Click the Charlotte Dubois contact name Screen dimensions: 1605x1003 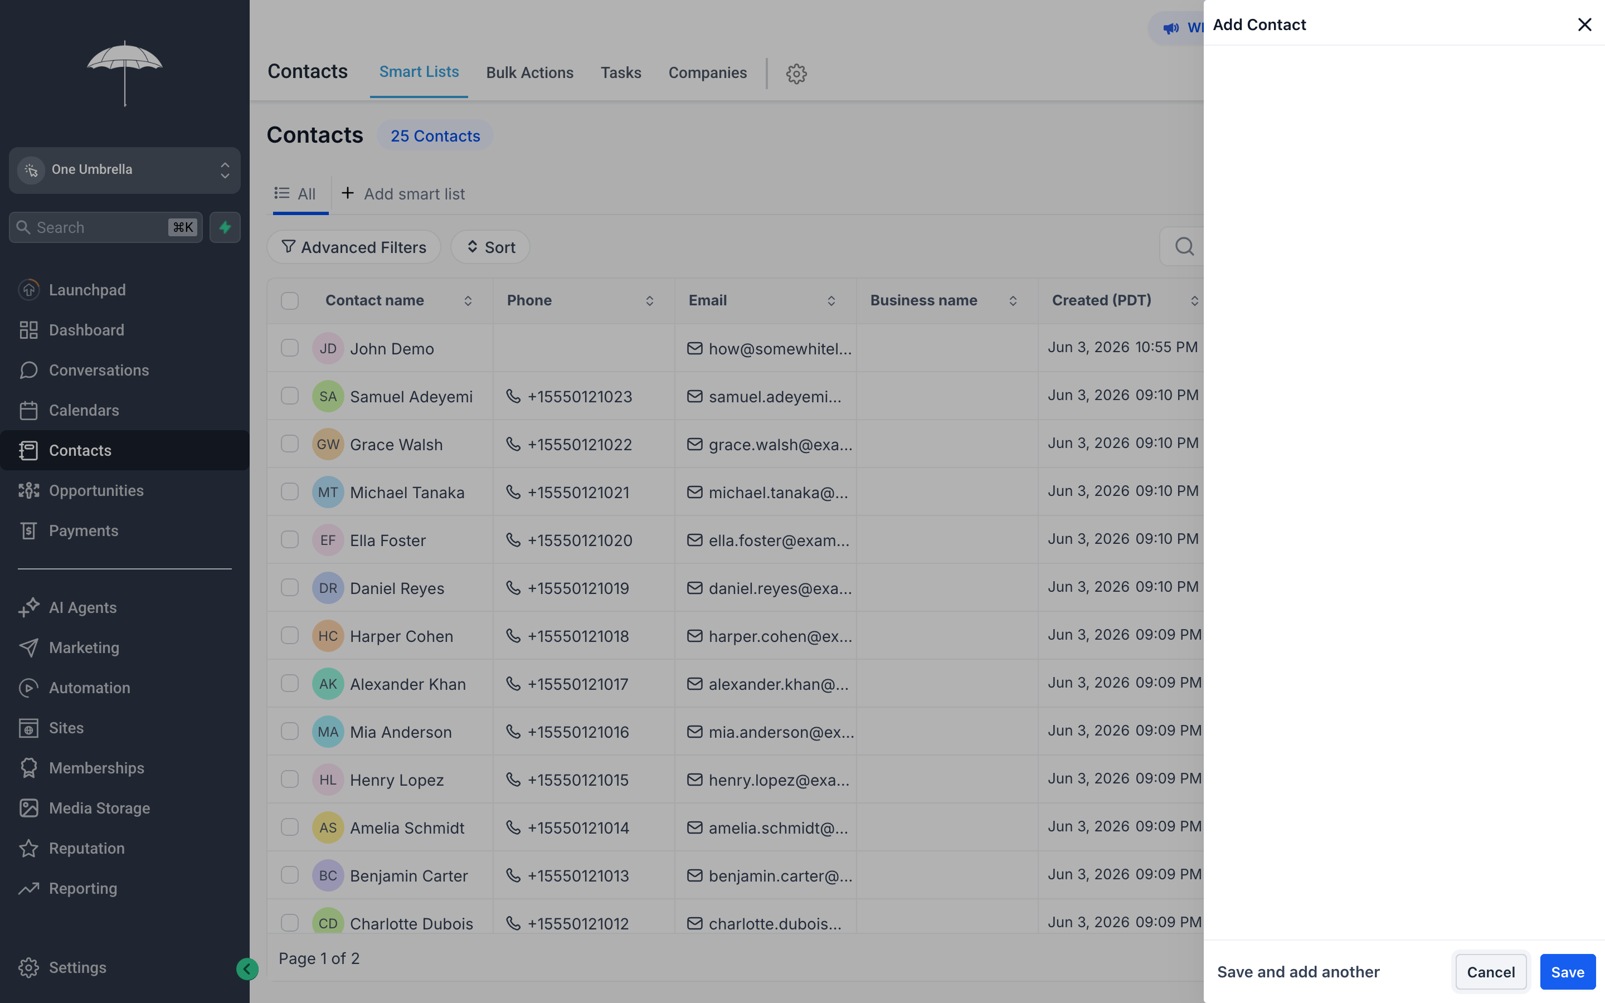coord(411,923)
